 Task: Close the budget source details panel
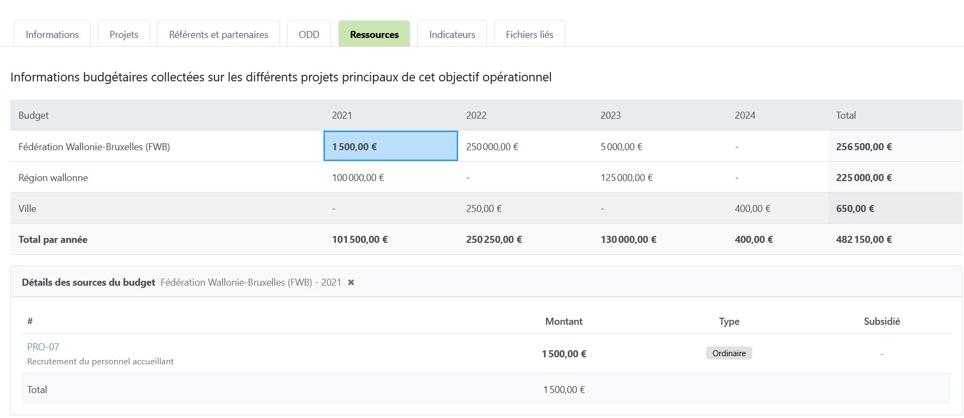[351, 282]
